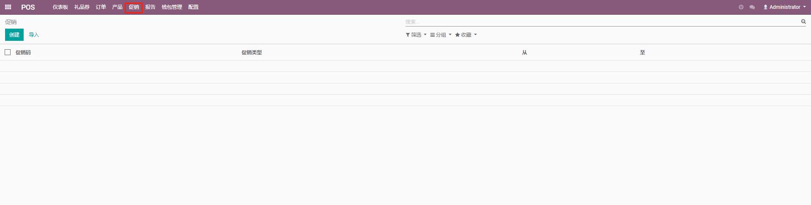
Task: Click the search magnifier icon
Action: [x=803, y=21]
